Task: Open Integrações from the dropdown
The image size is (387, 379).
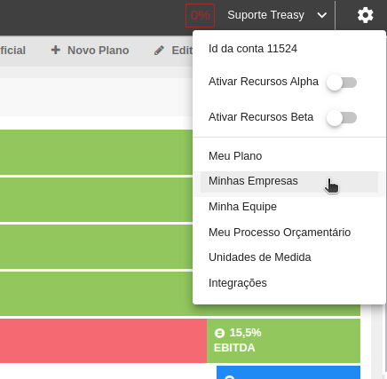Action: click(x=238, y=283)
